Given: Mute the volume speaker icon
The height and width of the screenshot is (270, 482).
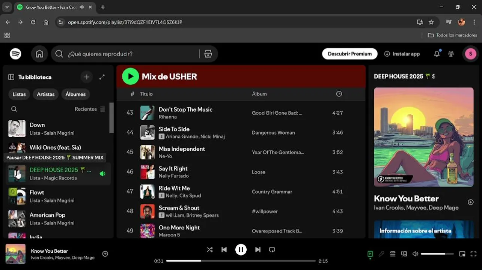Looking at the screenshot, I should tap(415, 254).
